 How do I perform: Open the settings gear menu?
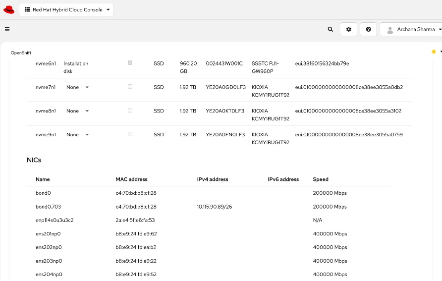[x=349, y=29]
